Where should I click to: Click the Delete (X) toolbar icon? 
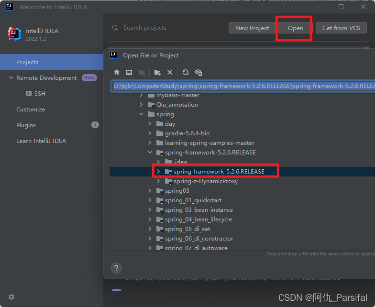point(170,72)
